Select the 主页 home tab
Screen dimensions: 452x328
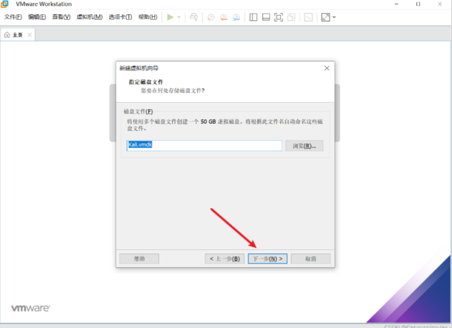coord(17,35)
